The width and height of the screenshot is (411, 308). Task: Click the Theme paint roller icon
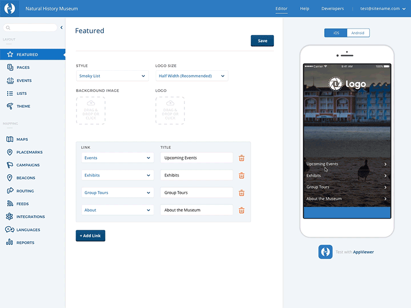[x=10, y=106]
